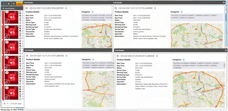The image size is (228, 111).
Task: Click the Footprint copy icon in the 688350Z window
Action: tap(93, 59)
